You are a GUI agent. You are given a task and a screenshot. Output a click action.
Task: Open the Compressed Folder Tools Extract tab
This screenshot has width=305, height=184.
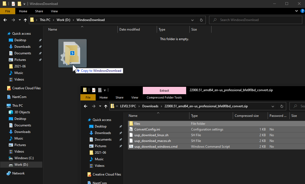coord(164,90)
